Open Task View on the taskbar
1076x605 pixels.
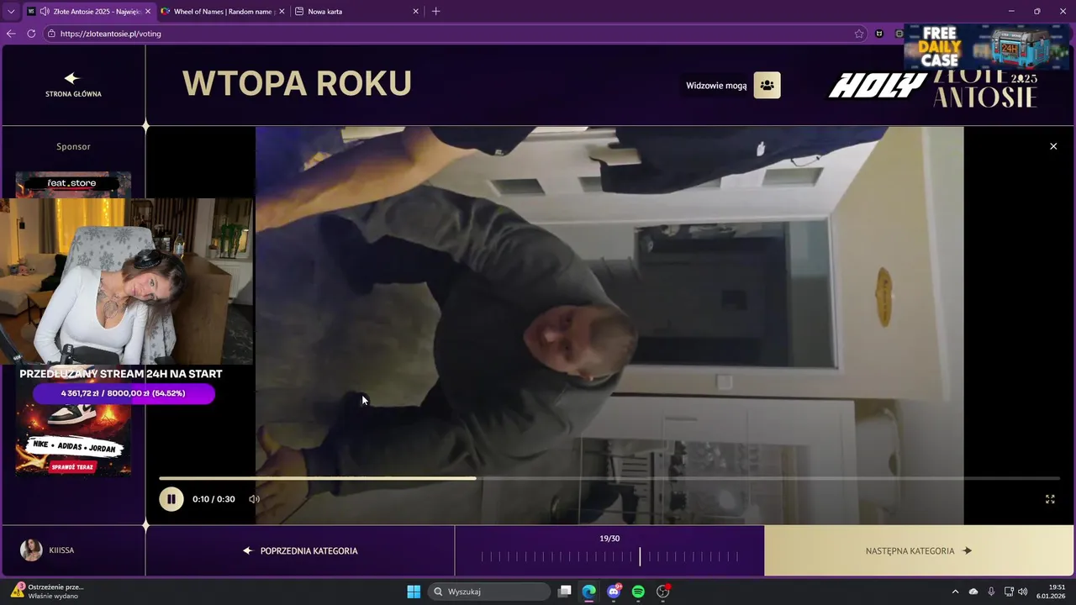tap(566, 592)
